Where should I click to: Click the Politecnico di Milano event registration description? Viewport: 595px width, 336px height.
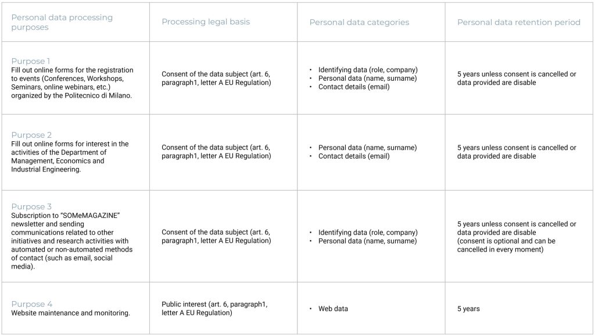coord(73,83)
